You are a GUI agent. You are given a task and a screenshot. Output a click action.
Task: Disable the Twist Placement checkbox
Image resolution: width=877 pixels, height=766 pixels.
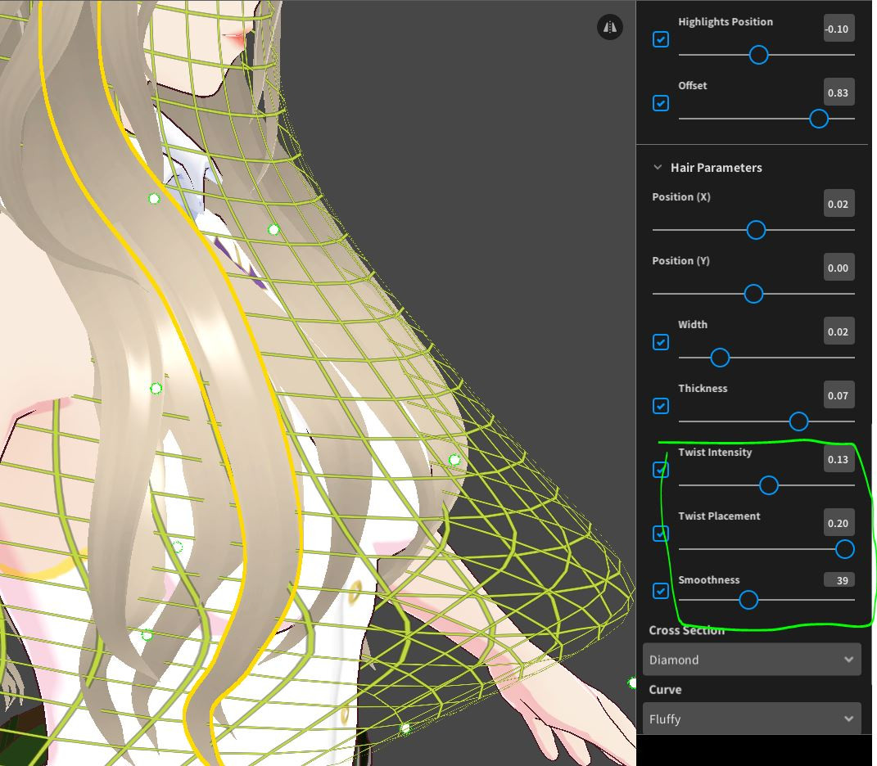[x=661, y=534]
